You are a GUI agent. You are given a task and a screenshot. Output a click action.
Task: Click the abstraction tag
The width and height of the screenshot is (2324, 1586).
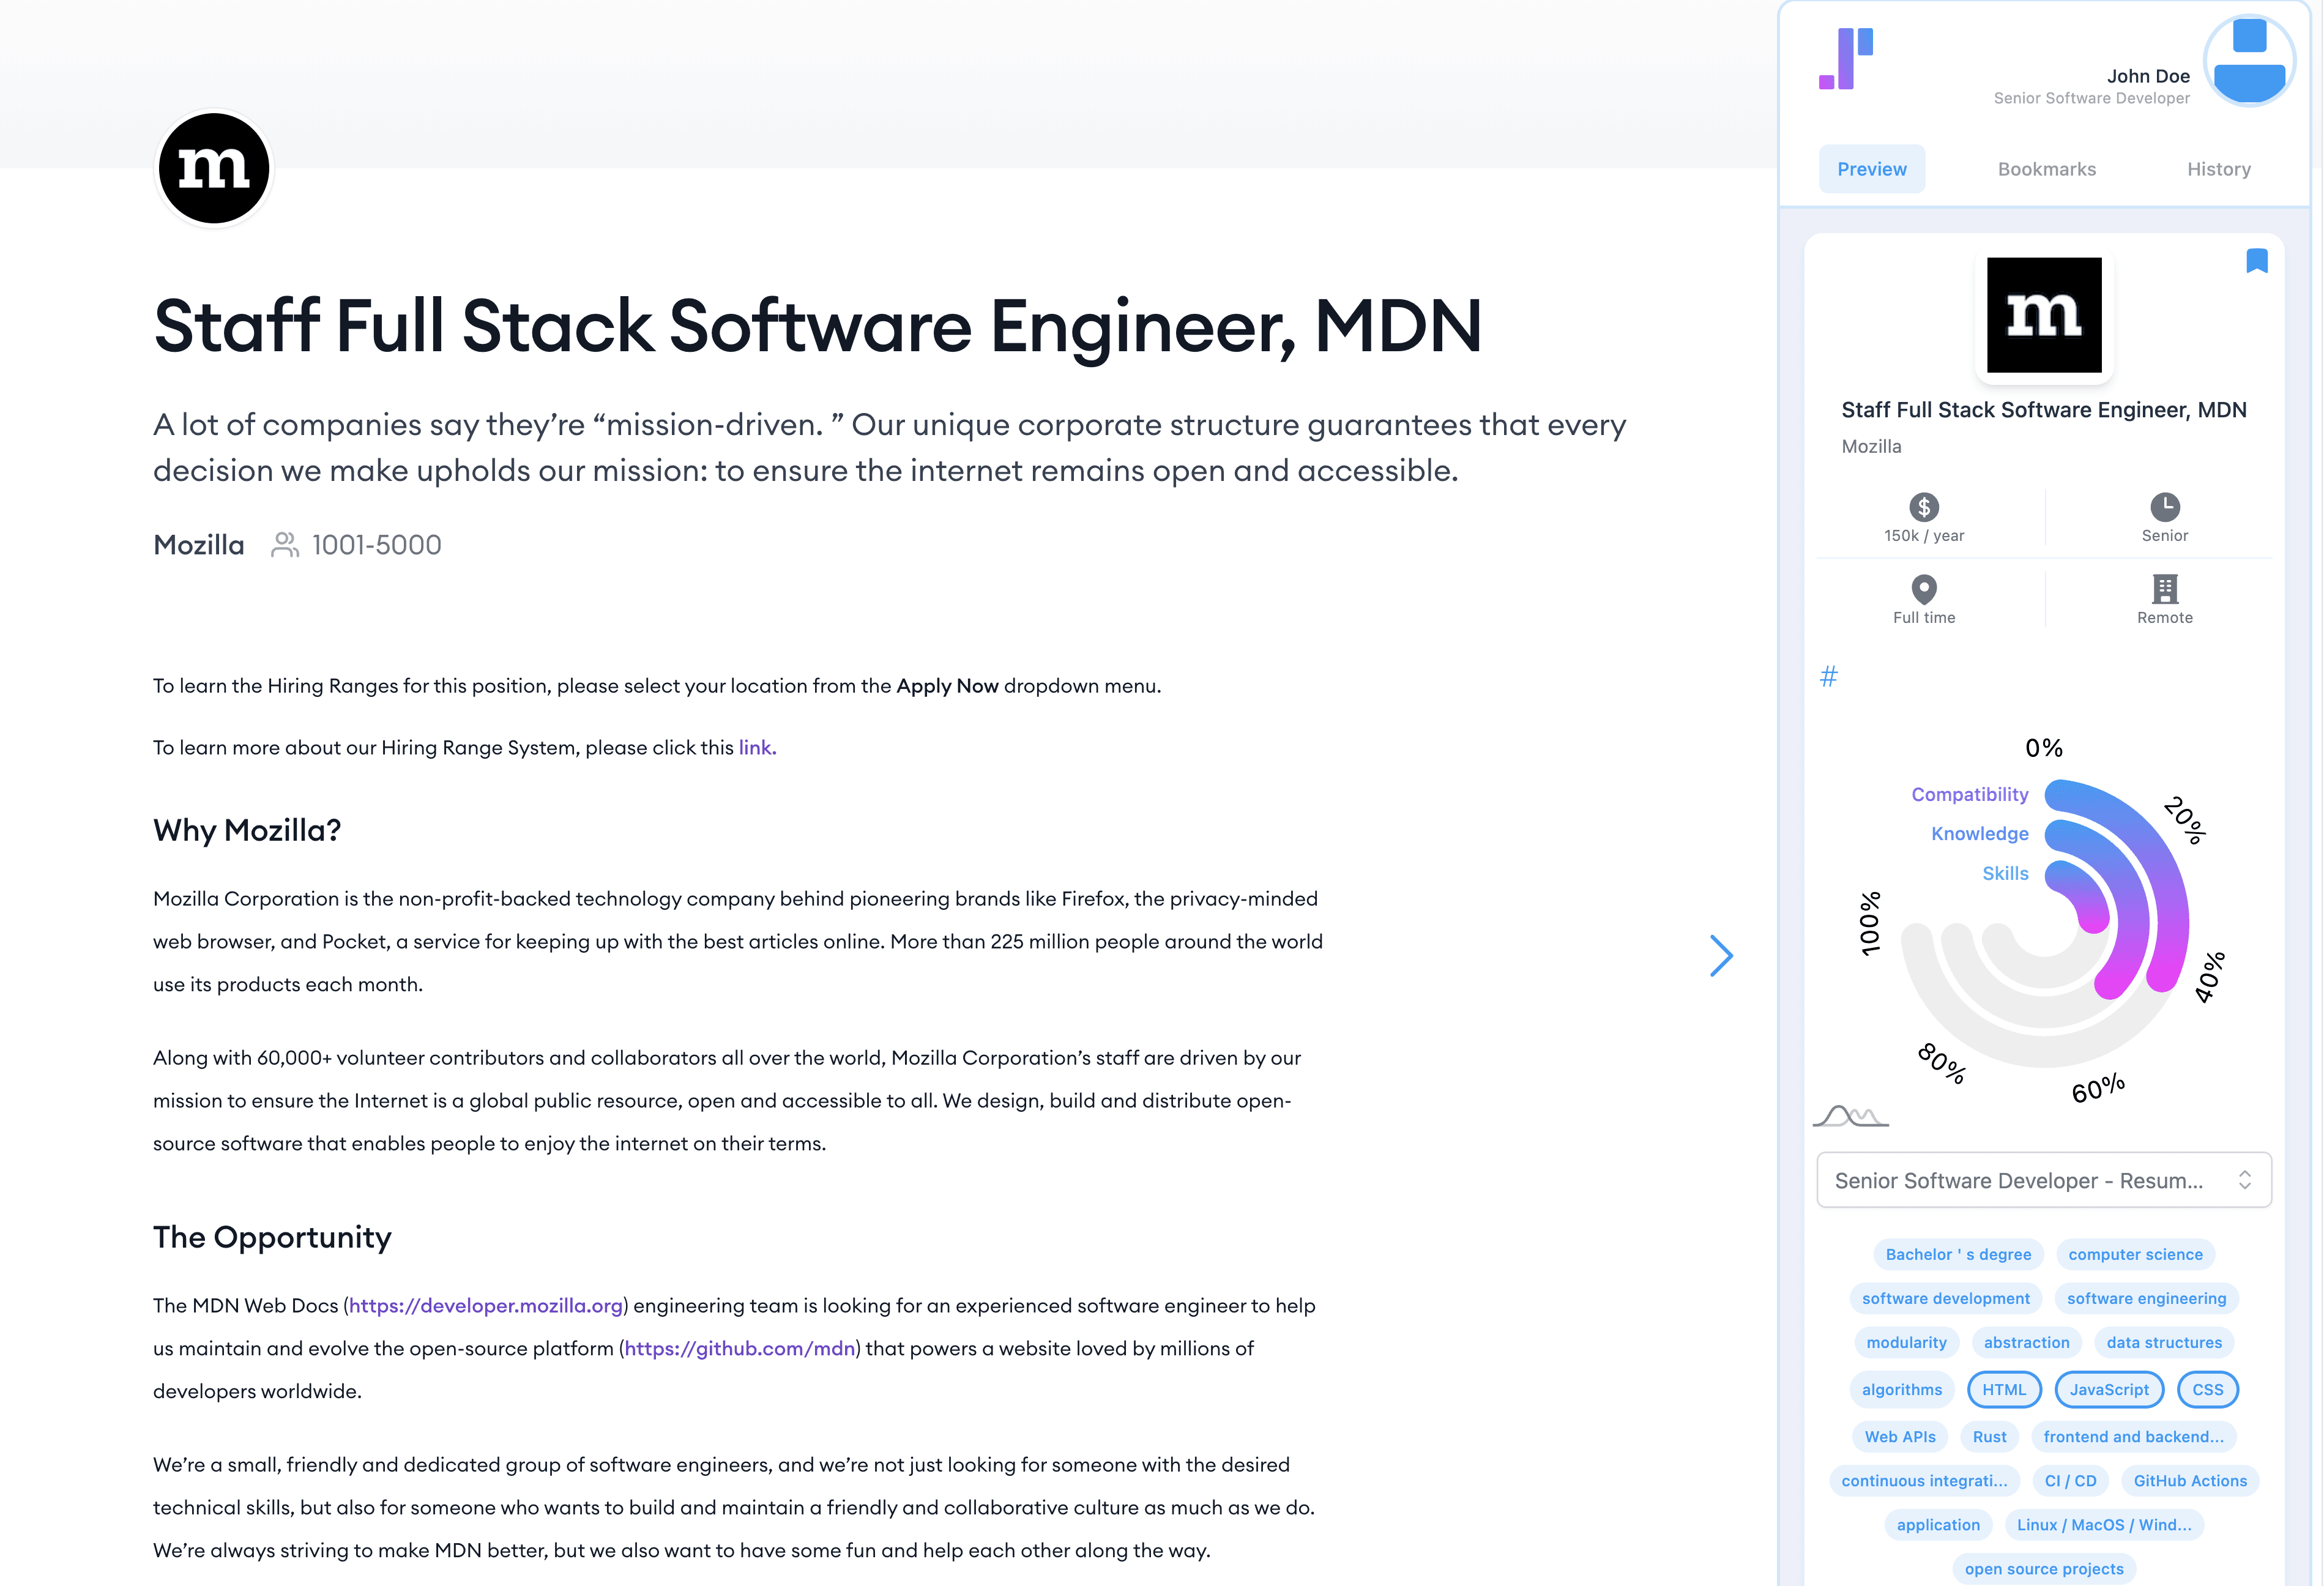[2026, 1342]
